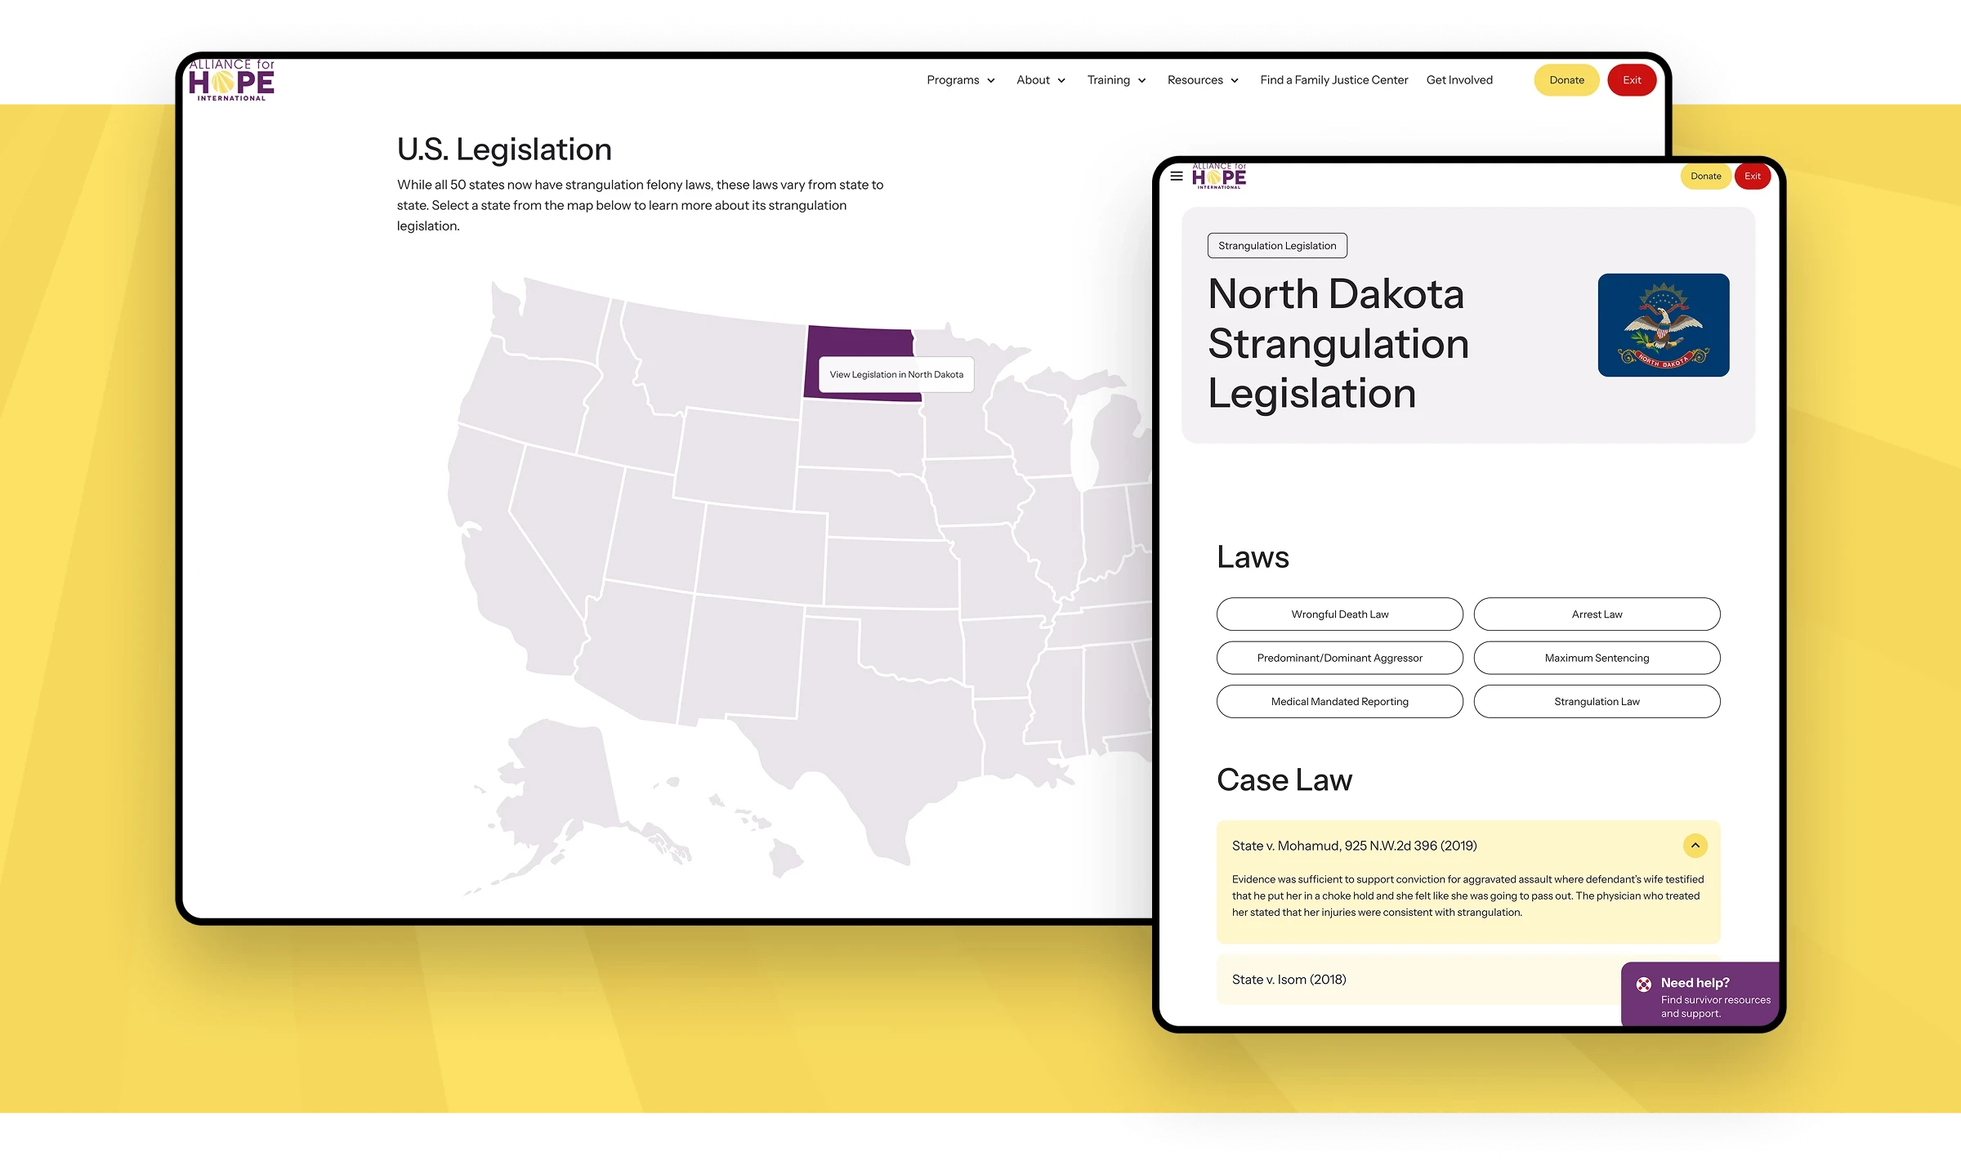
Task: Expand the Training dropdown menu
Action: click(x=1115, y=80)
